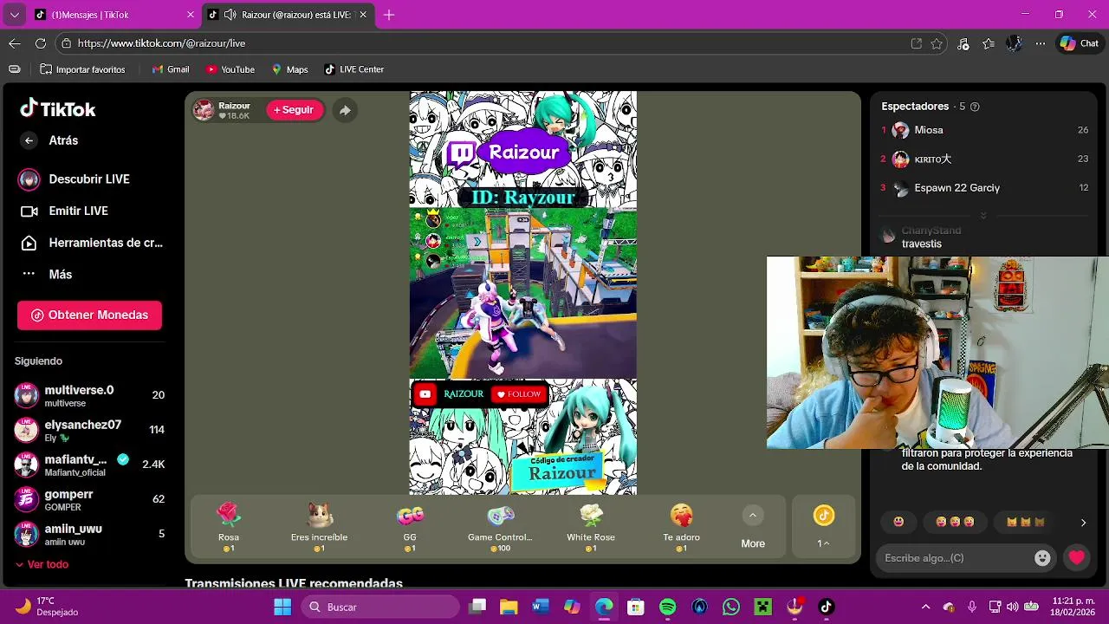Viewport: 1109px width, 624px height.
Task: Send the Rosa gift
Action: tap(229, 526)
